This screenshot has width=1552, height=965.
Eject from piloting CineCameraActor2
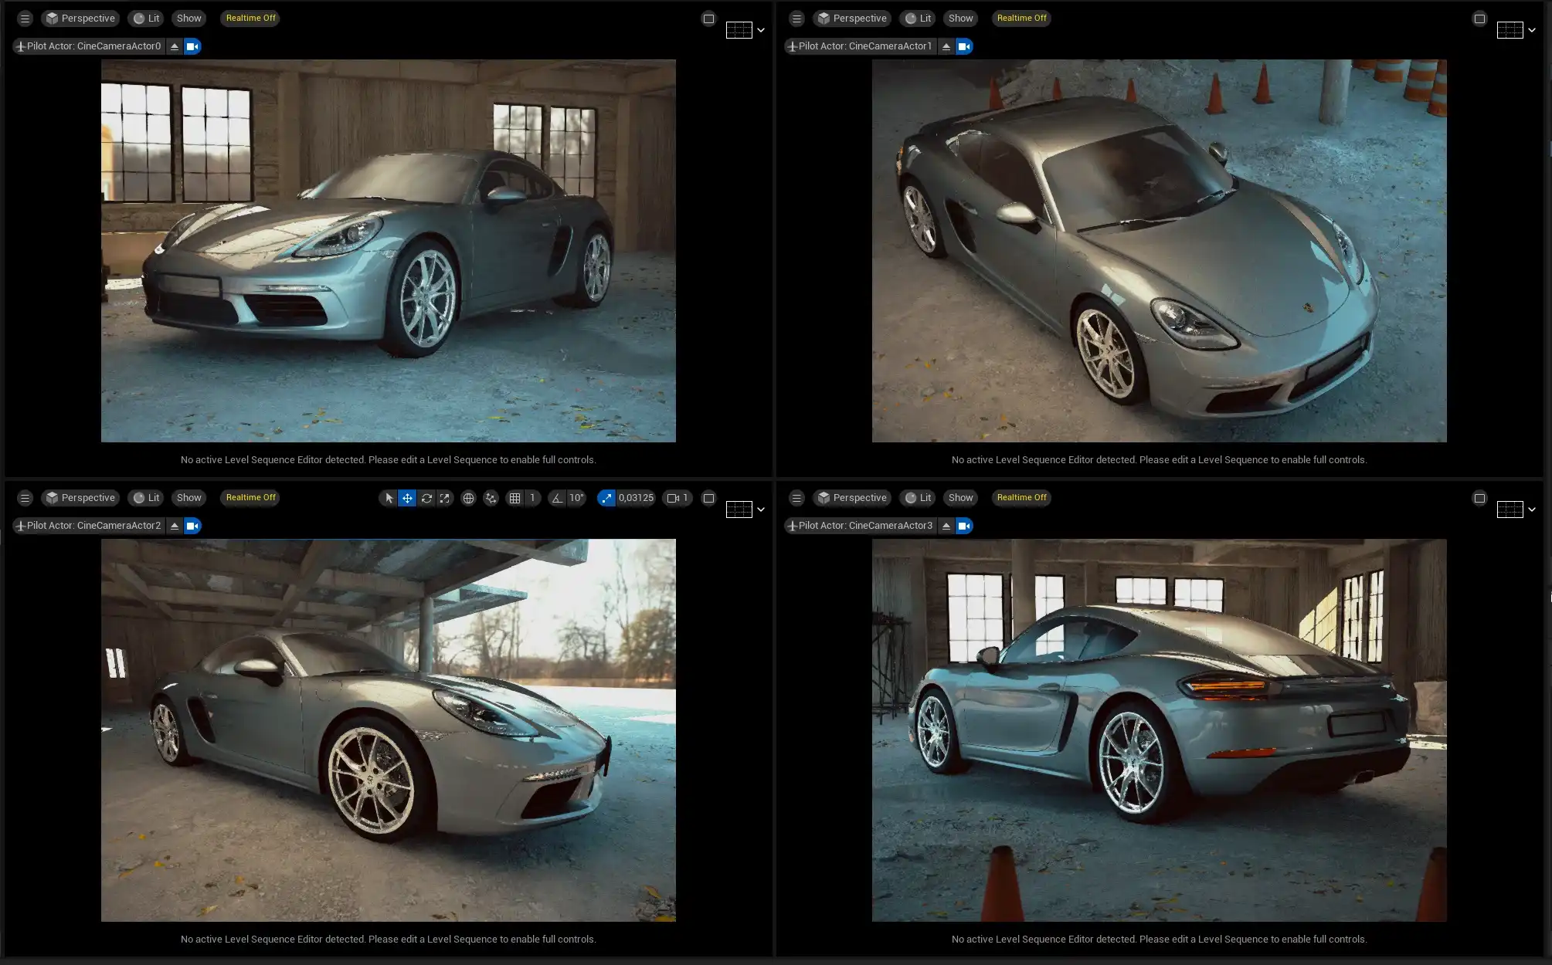(175, 526)
